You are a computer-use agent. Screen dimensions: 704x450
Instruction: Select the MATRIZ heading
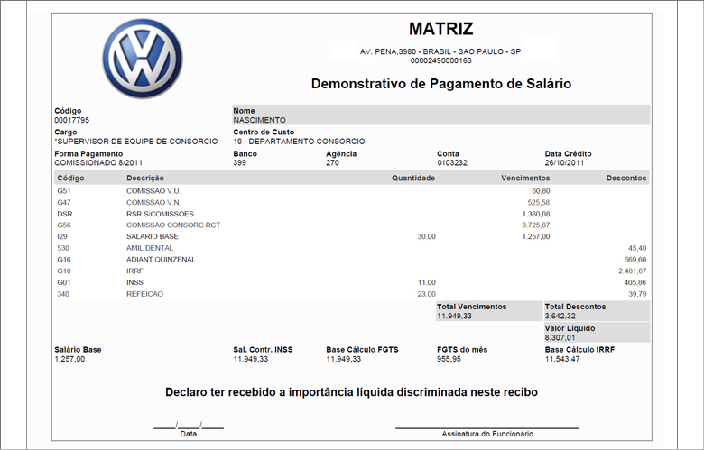tap(440, 29)
